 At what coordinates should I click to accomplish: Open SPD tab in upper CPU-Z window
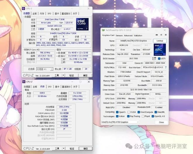click(49, 13)
